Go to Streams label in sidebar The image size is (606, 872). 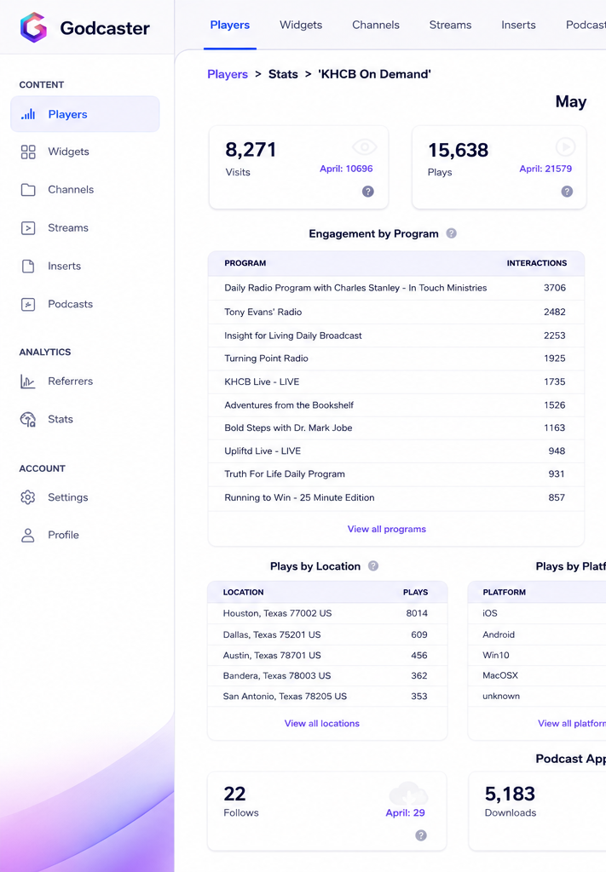pos(68,228)
